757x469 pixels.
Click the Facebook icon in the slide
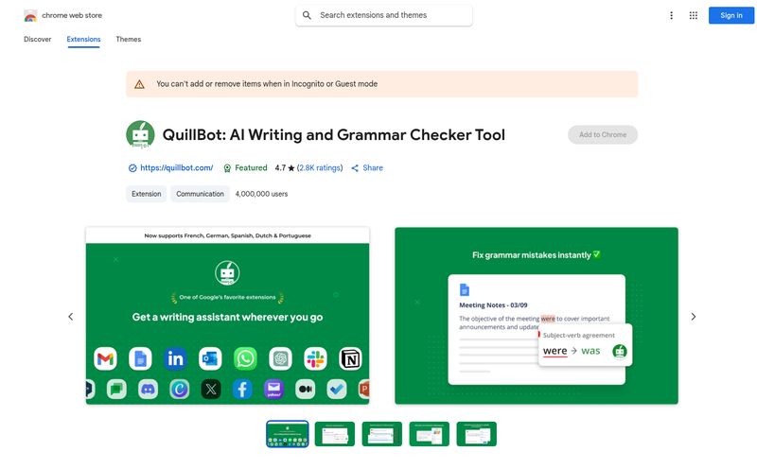[242, 389]
